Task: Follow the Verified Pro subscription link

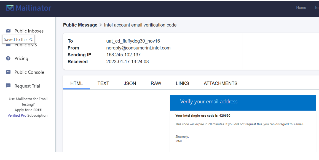Action: (17, 115)
